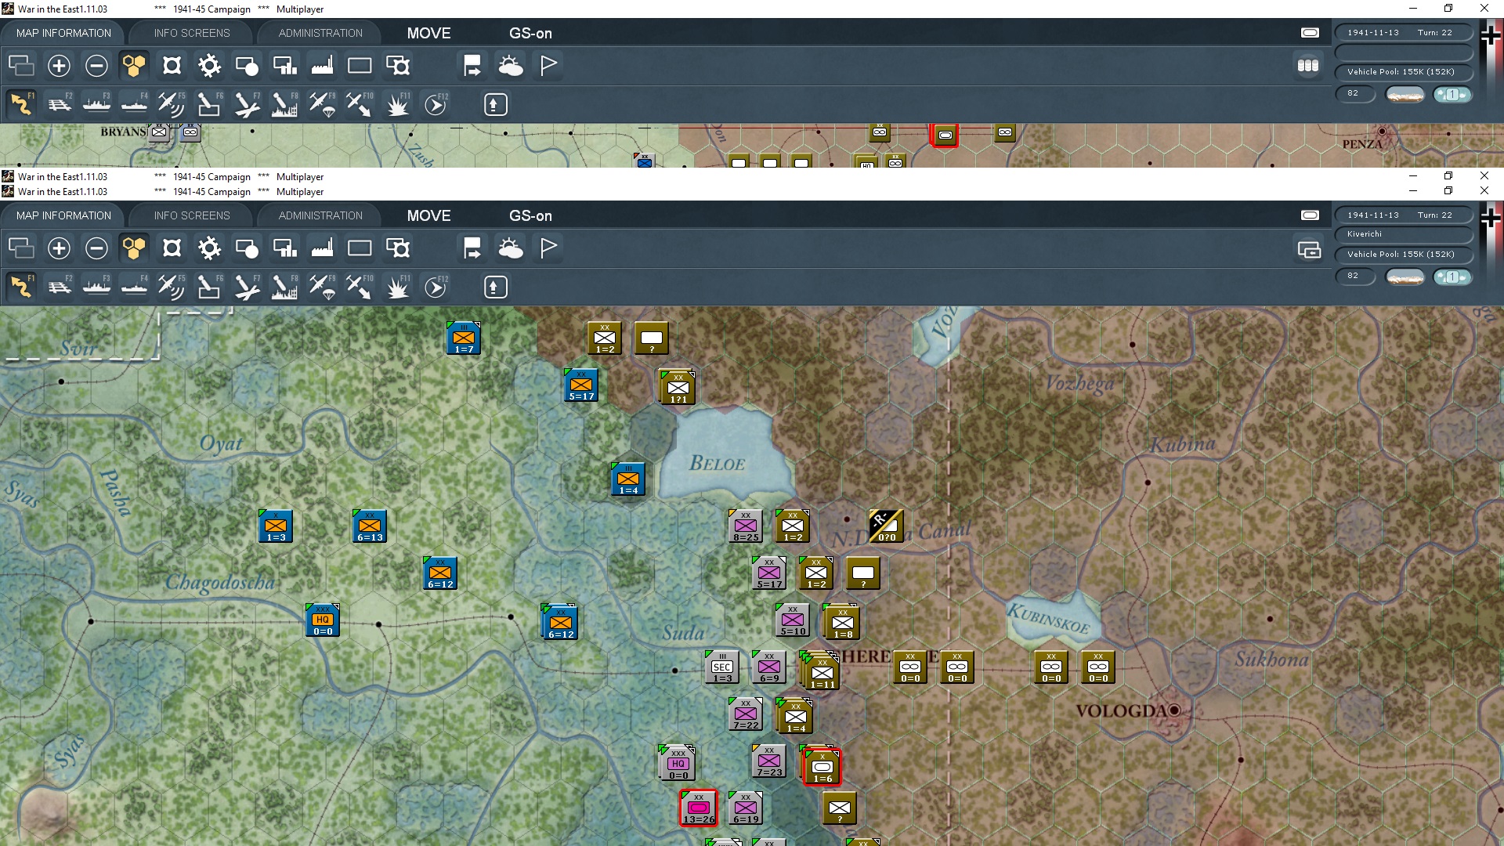Click the Vehicle Pool: 155K display

tap(1405, 254)
